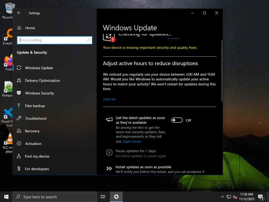Go to Settings Home
269x202 pixels.
(30, 28)
